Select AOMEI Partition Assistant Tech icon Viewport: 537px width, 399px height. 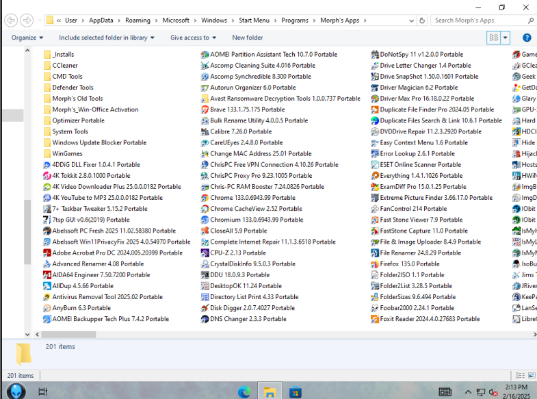click(205, 55)
